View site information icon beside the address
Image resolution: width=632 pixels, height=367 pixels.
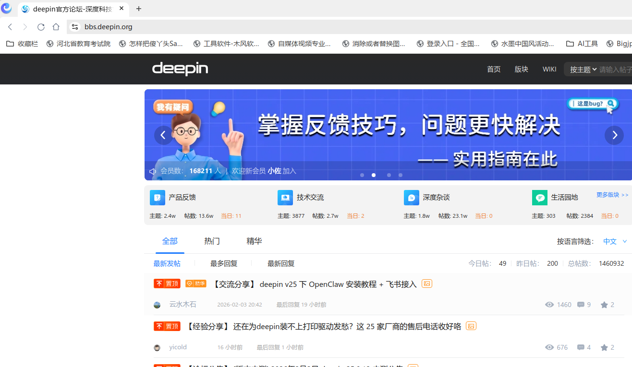74,27
